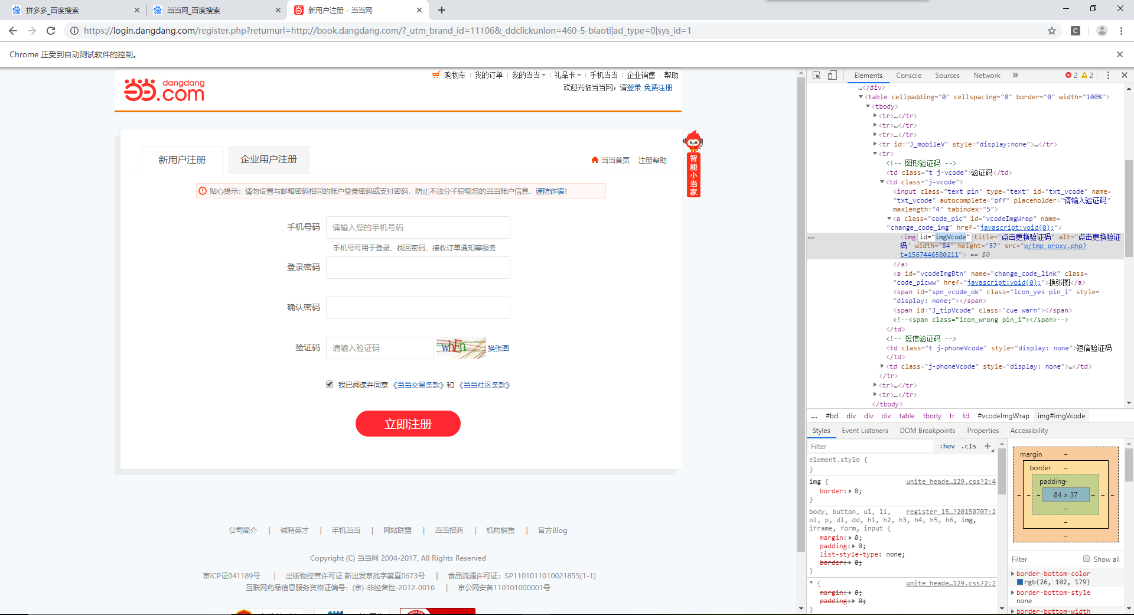Click the 当当首页 home icon

(x=595, y=160)
